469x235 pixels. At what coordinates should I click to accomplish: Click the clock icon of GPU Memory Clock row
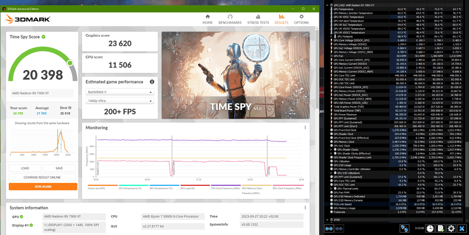331,141
